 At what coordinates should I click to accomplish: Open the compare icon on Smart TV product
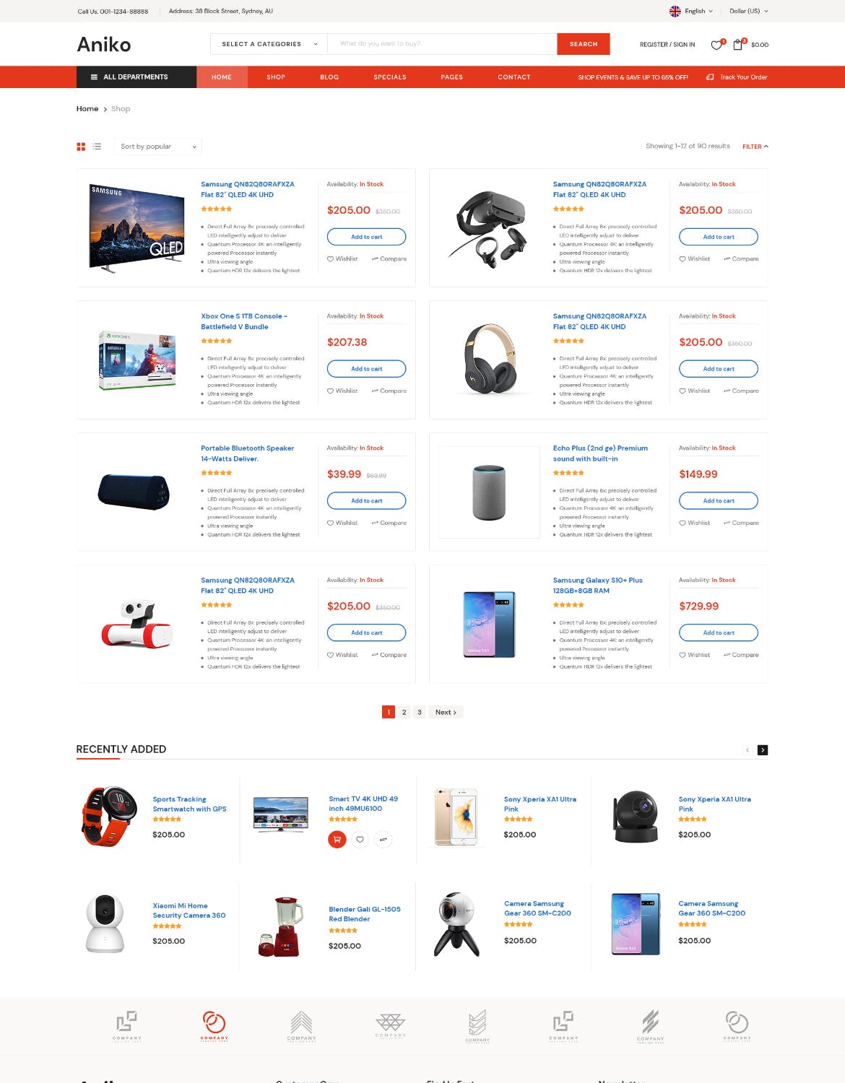tap(383, 840)
